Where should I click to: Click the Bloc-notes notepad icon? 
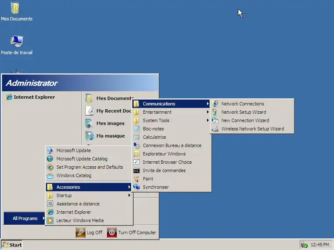(x=137, y=129)
